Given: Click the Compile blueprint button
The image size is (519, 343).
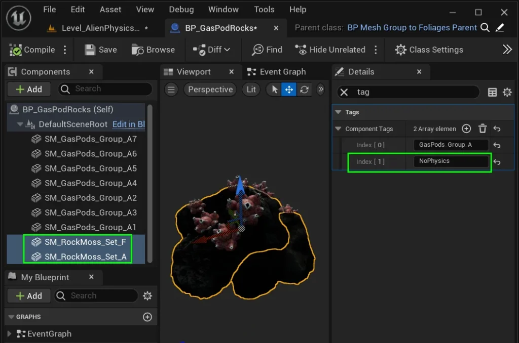Looking at the screenshot, I should tap(32, 50).
